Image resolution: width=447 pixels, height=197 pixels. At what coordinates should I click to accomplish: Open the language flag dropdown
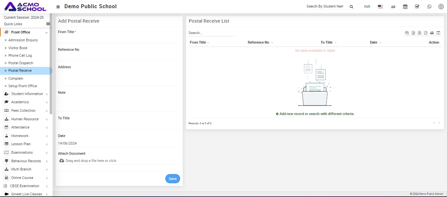click(380, 7)
